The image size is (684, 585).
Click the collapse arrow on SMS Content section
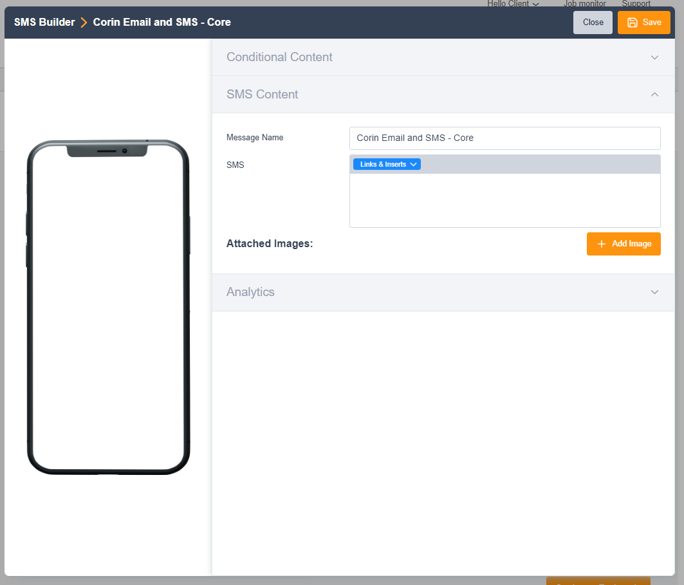pos(654,94)
